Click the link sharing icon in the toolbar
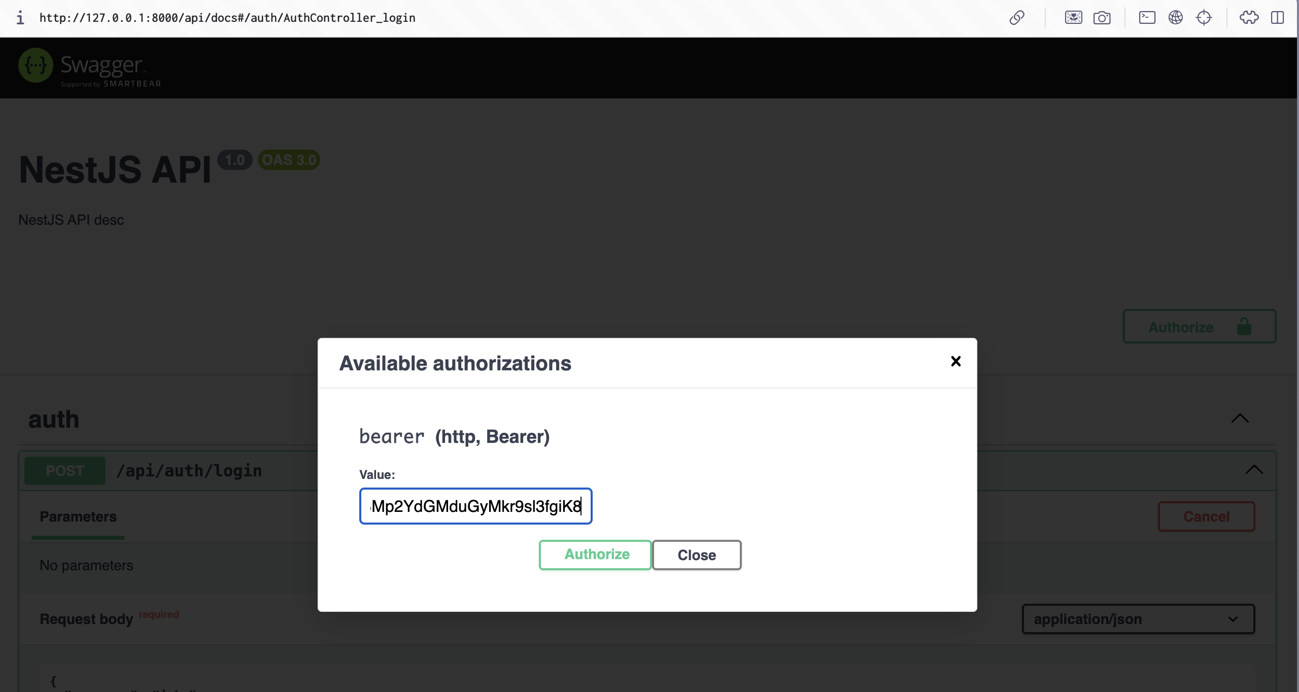Screen dimensions: 1299x692 pos(1017,18)
